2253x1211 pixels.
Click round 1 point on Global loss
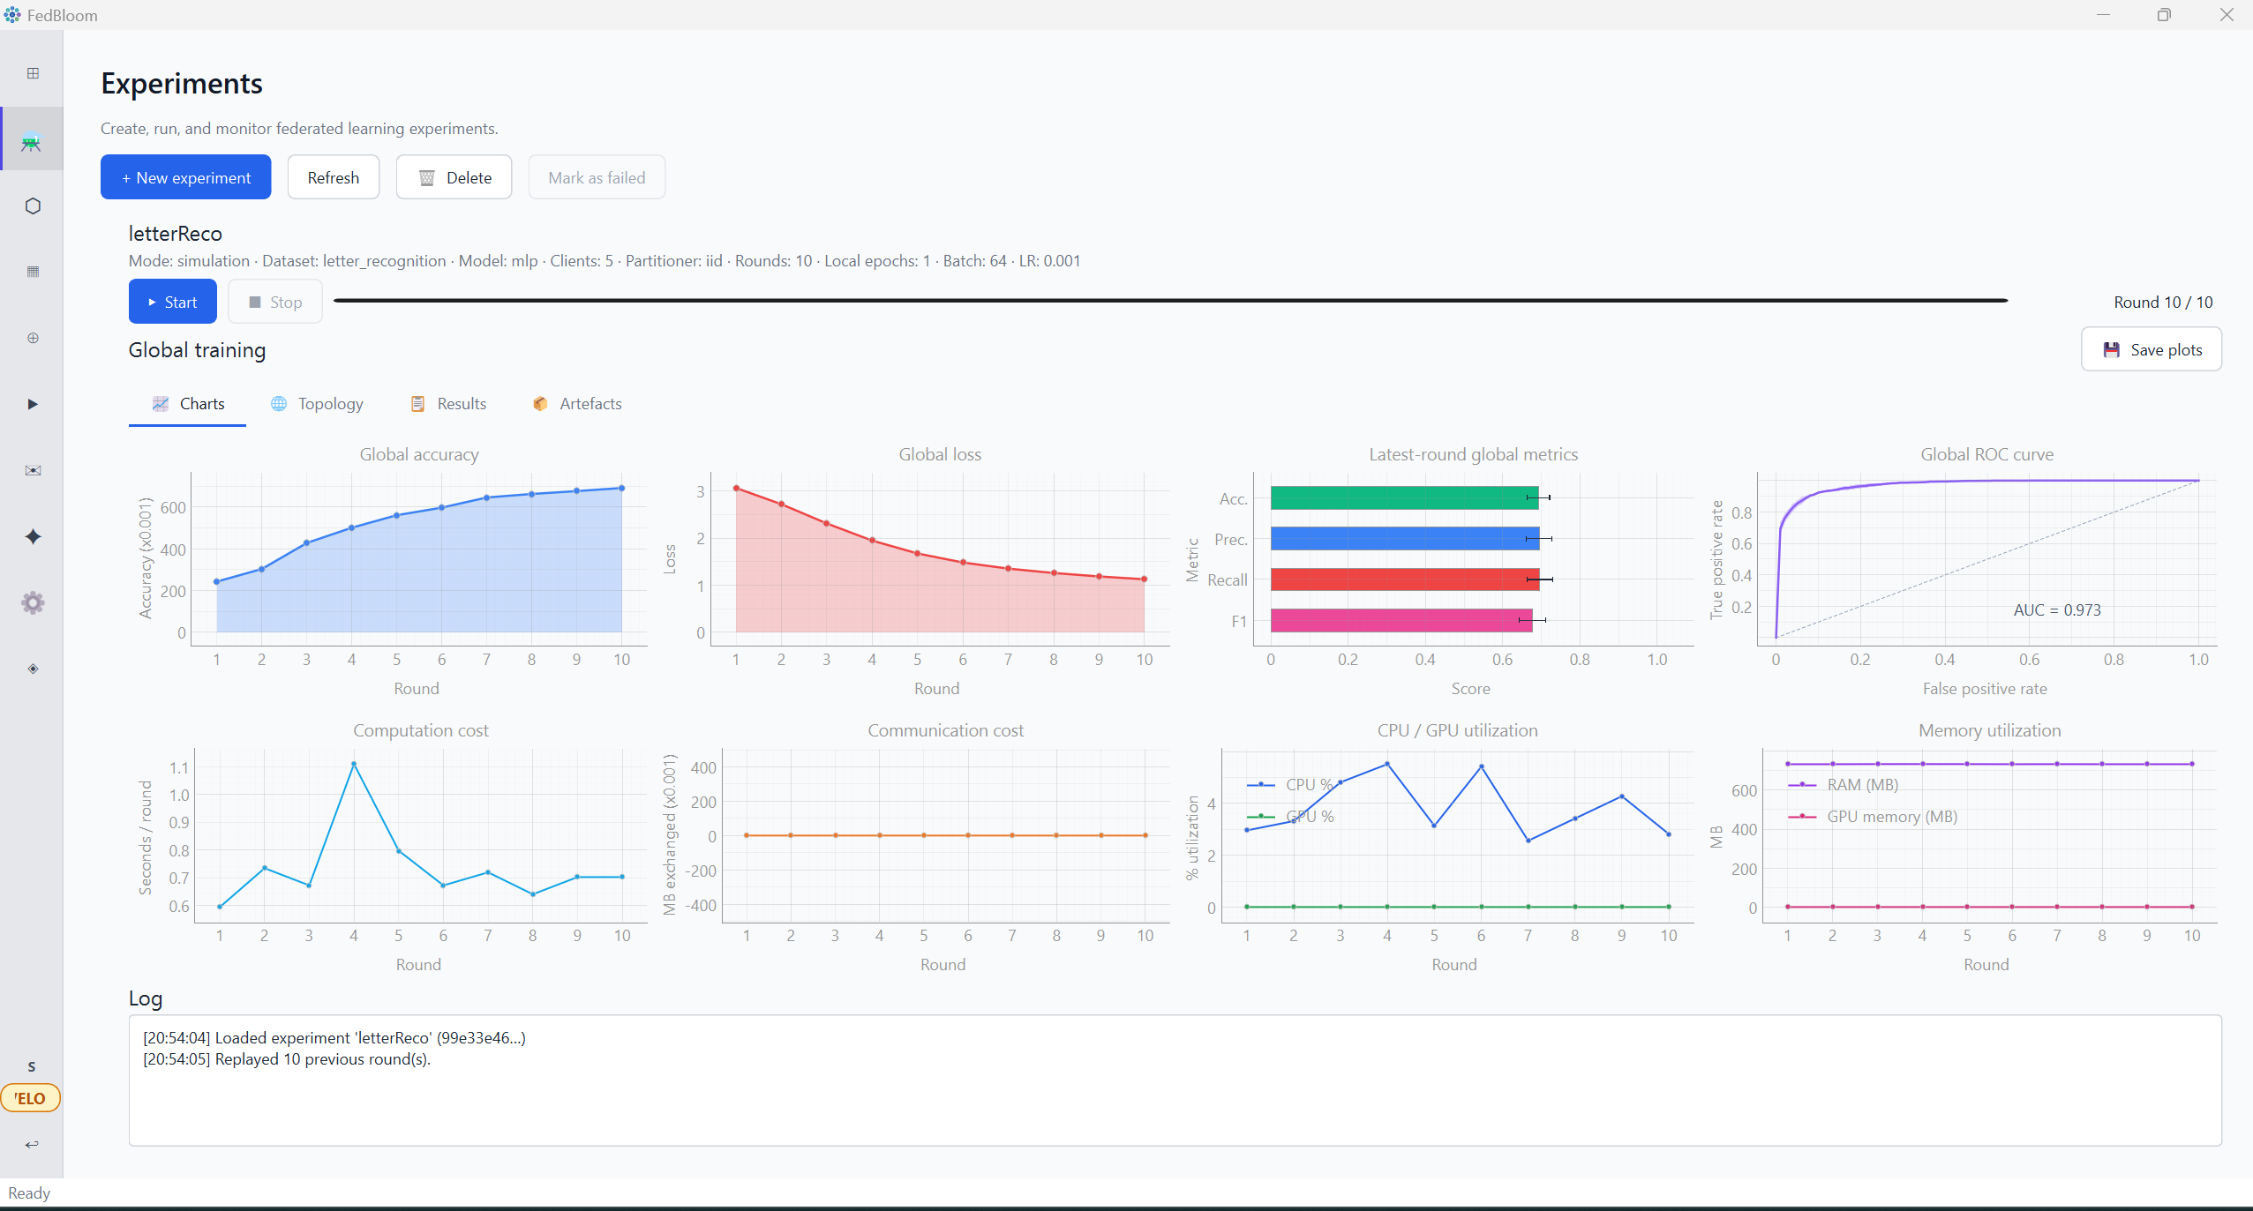pyautogui.click(x=736, y=488)
